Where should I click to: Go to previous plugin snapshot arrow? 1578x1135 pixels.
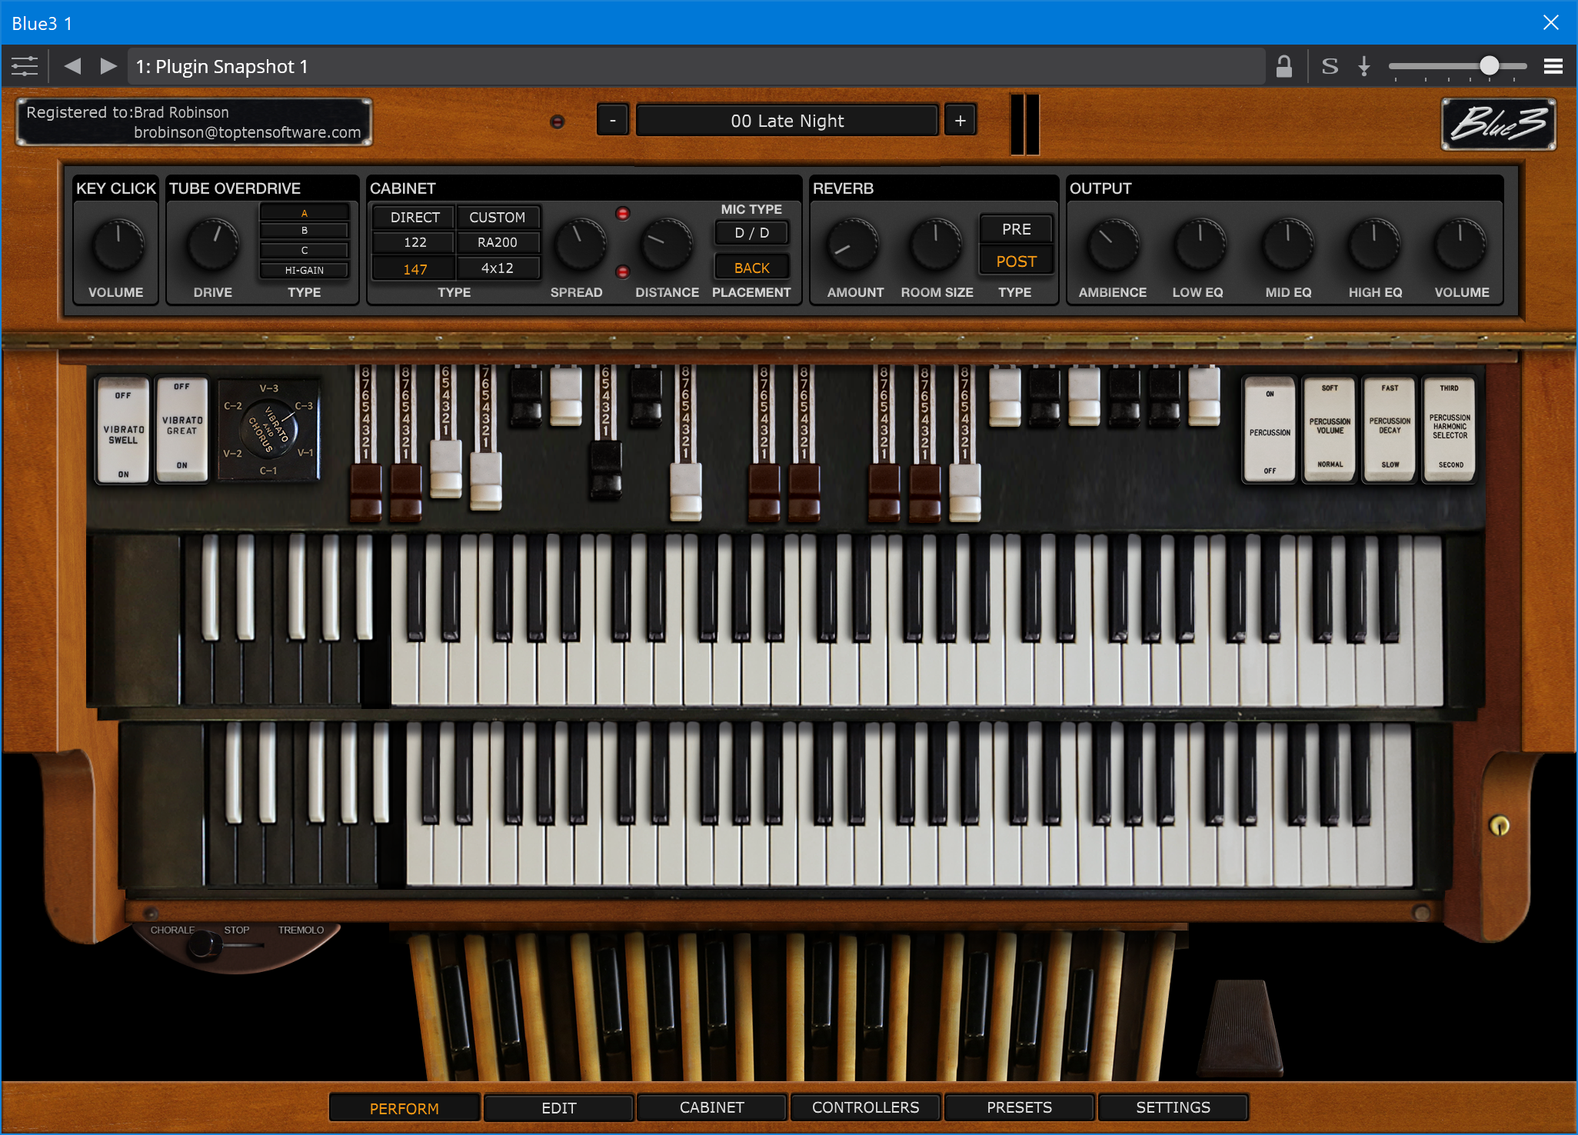coord(72,66)
